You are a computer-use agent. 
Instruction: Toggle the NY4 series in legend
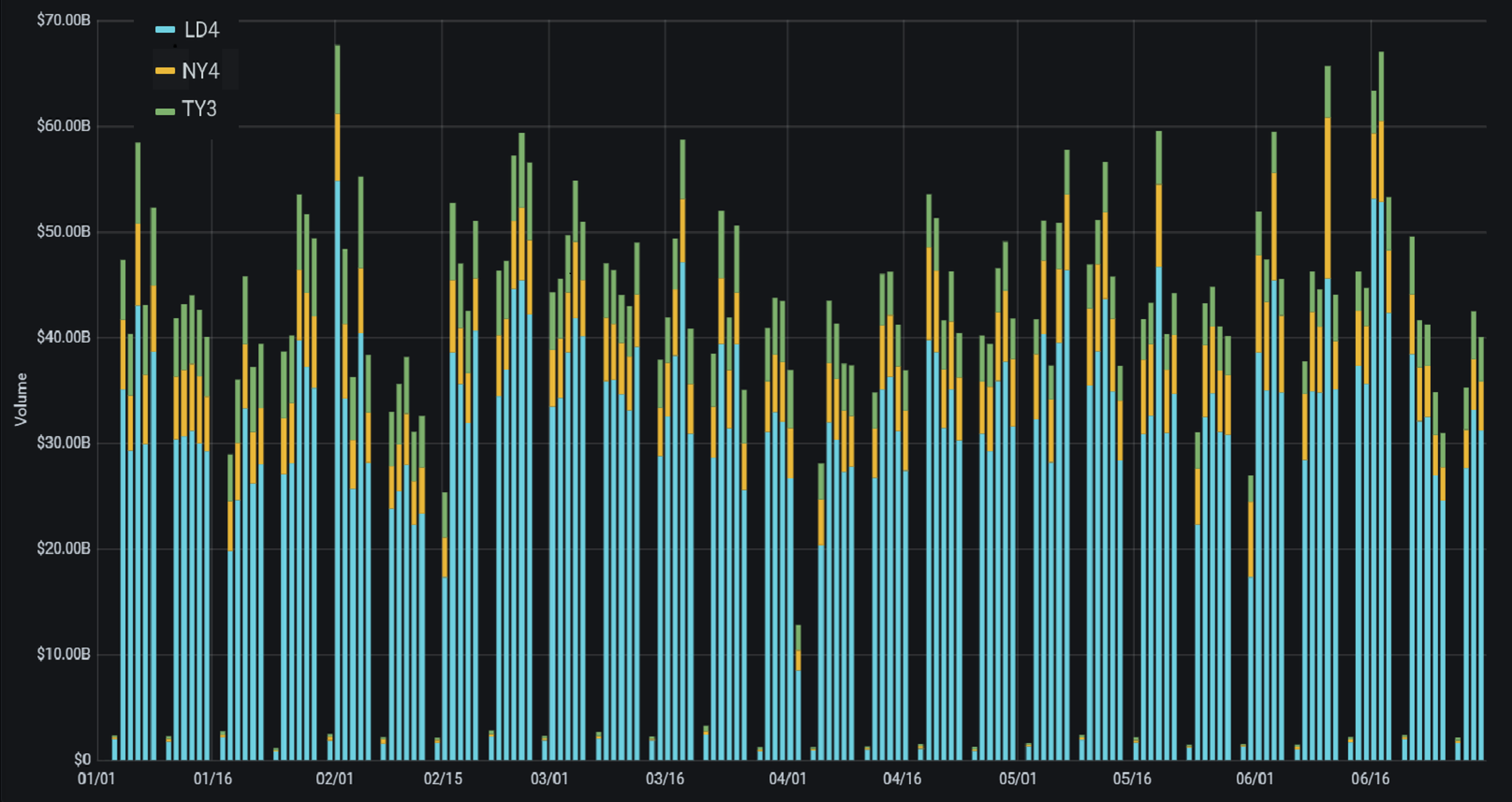187,71
